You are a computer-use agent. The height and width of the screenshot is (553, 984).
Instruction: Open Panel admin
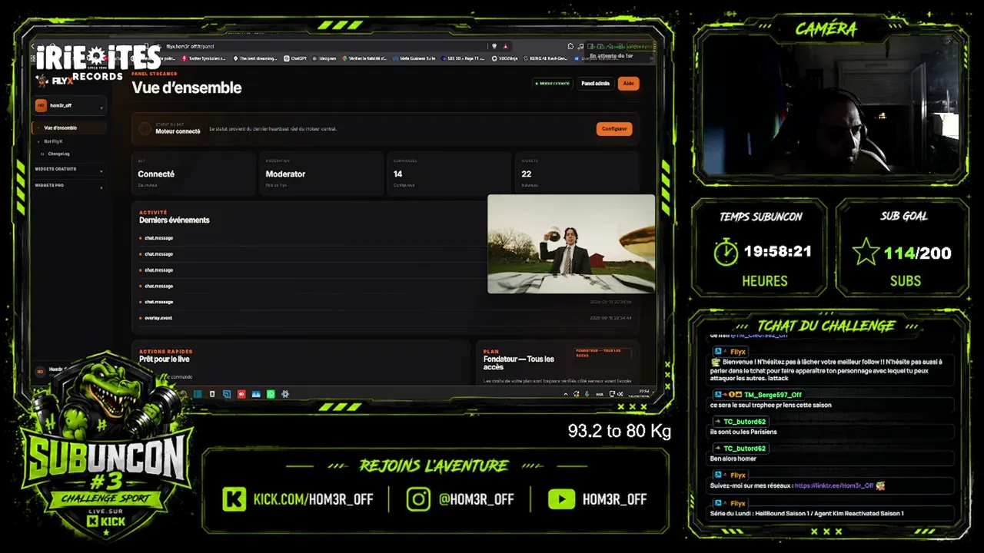[595, 84]
